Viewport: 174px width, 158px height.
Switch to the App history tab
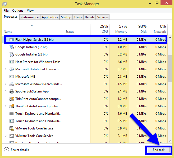coord(50,17)
